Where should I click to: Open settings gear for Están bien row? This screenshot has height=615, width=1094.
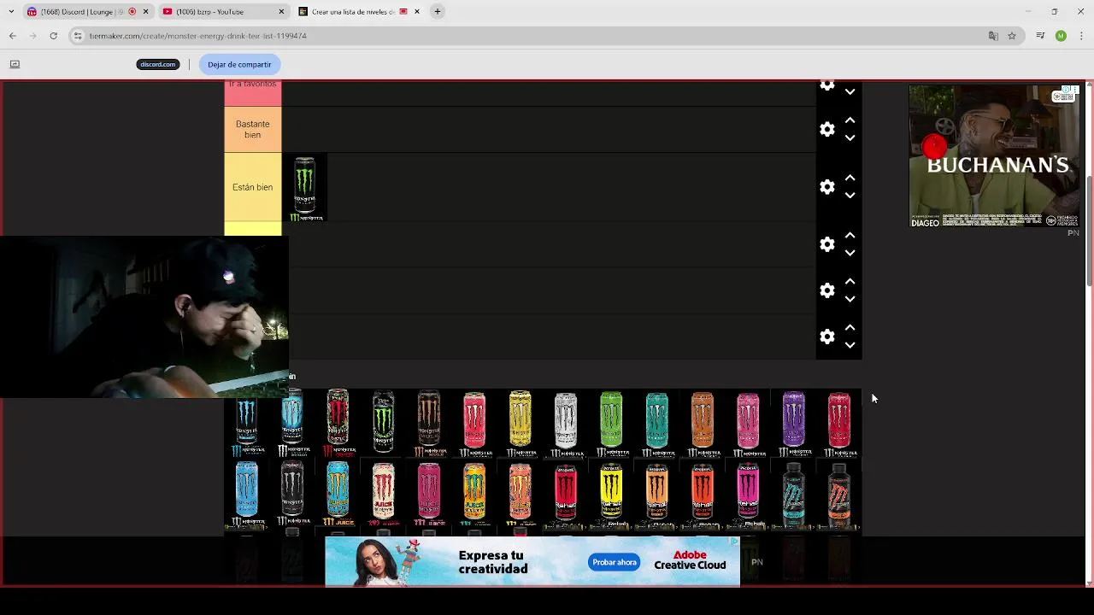pyautogui.click(x=826, y=187)
